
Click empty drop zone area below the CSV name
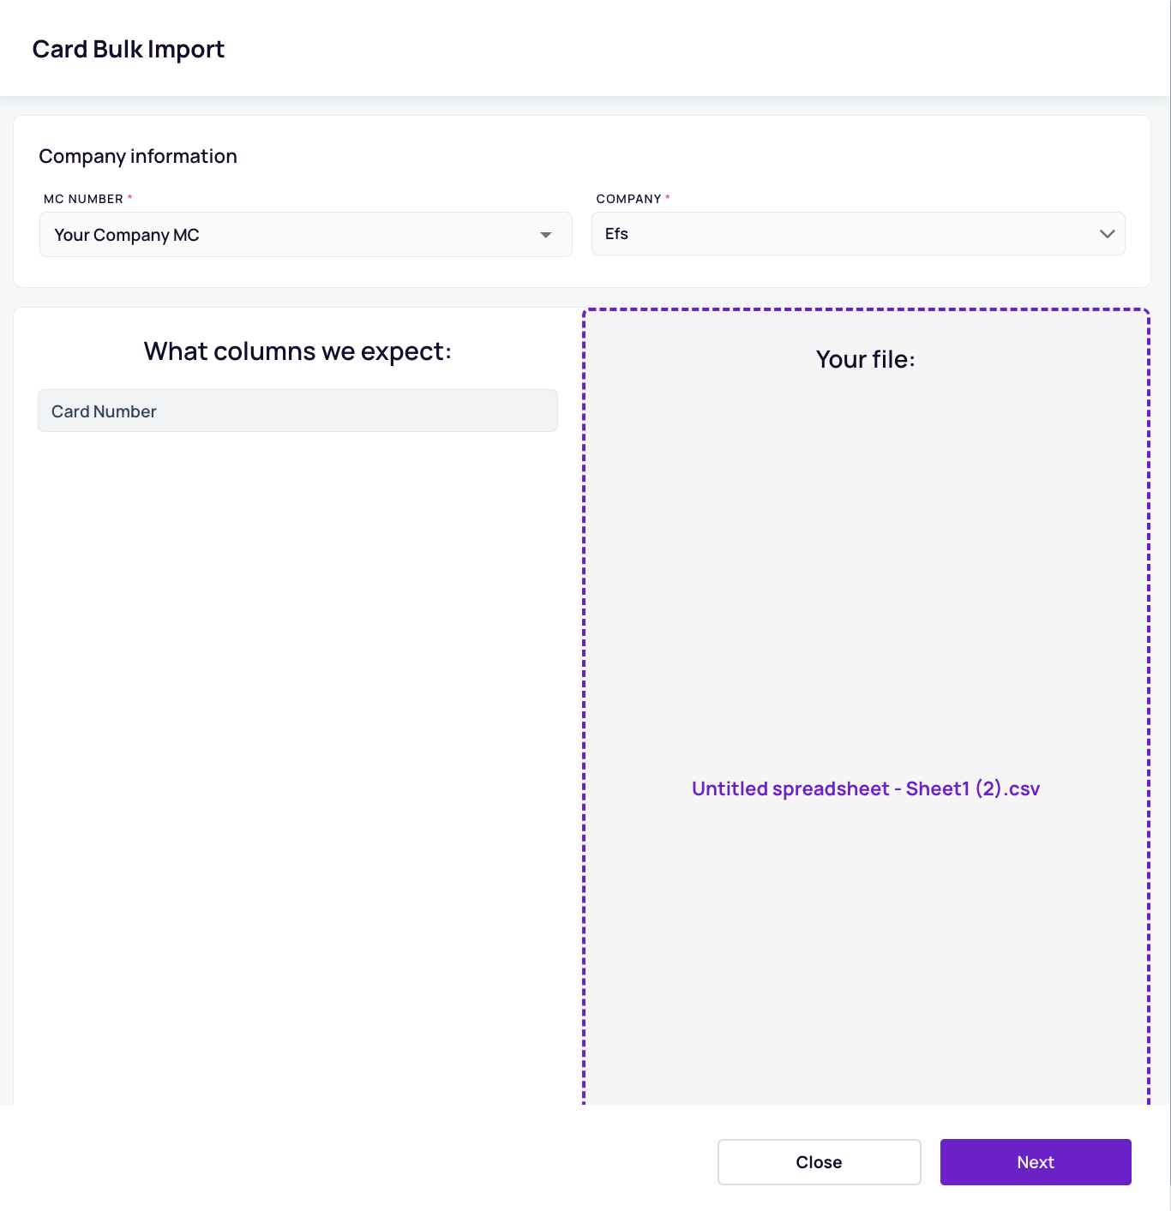866,951
